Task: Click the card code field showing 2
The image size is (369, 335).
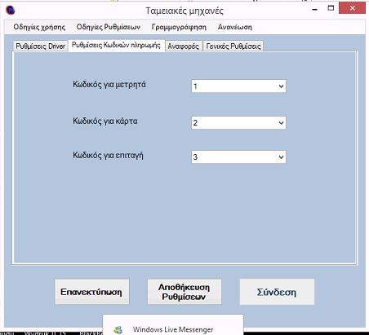Action: 238,123
